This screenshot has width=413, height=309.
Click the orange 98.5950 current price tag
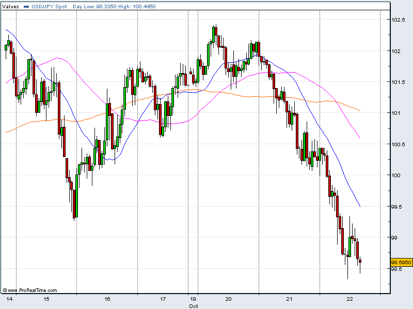click(401, 262)
